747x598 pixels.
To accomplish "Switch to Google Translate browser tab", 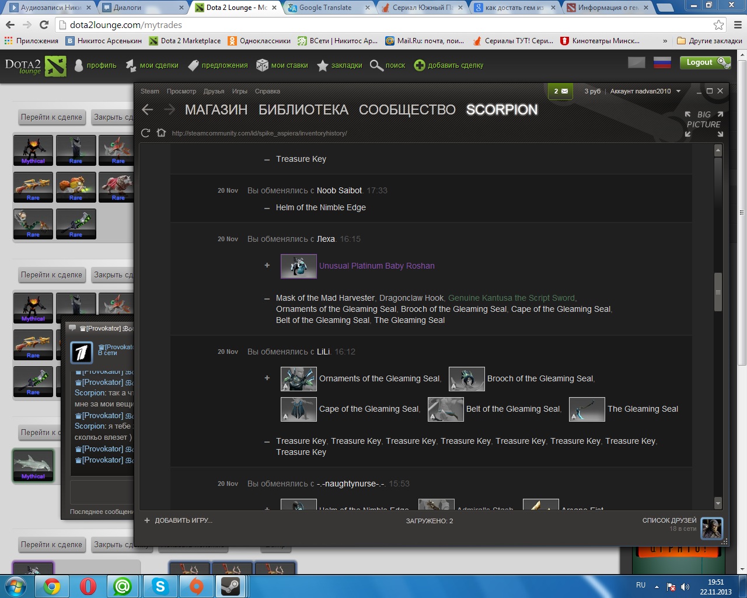I will pyautogui.click(x=327, y=8).
